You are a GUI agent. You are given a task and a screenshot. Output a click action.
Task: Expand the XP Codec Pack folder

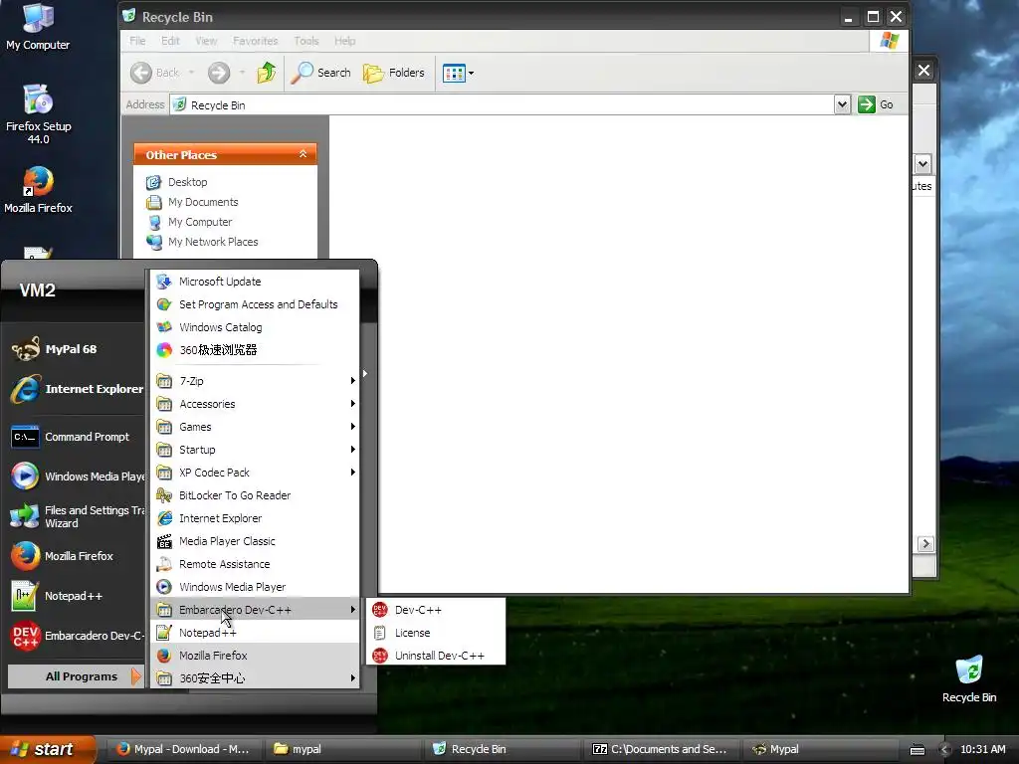click(255, 473)
